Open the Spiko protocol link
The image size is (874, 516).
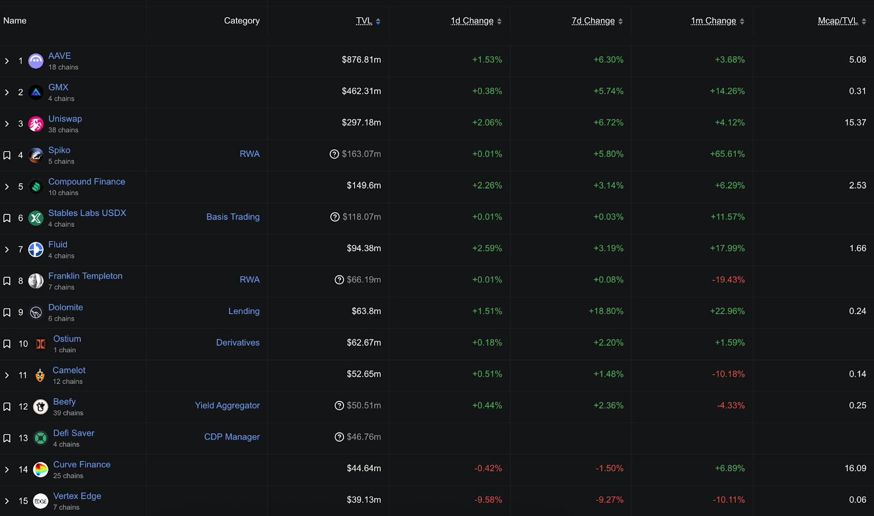(x=59, y=150)
